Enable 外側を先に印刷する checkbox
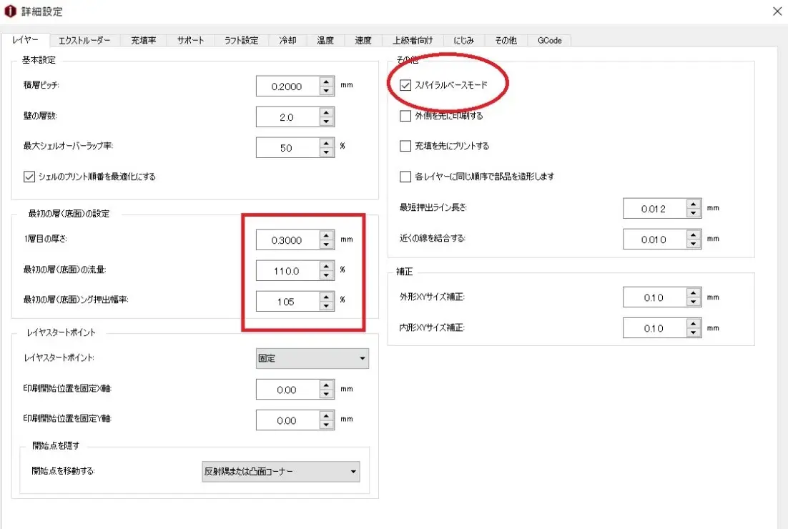788x529 pixels. (406, 116)
